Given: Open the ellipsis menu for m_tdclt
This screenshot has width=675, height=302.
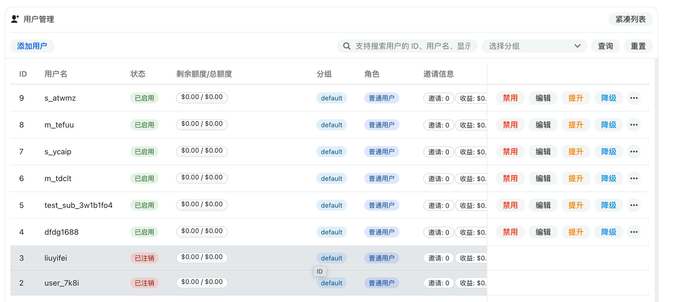Looking at the screenshot, I should 634,178.
